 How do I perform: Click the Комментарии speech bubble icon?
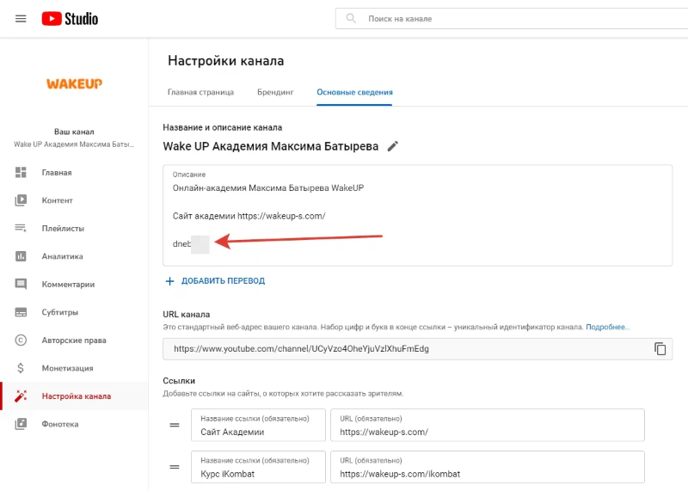coord(21,285)
